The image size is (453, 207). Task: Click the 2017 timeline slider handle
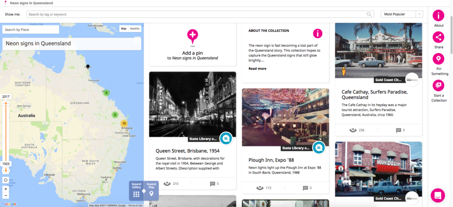(6, 103)
